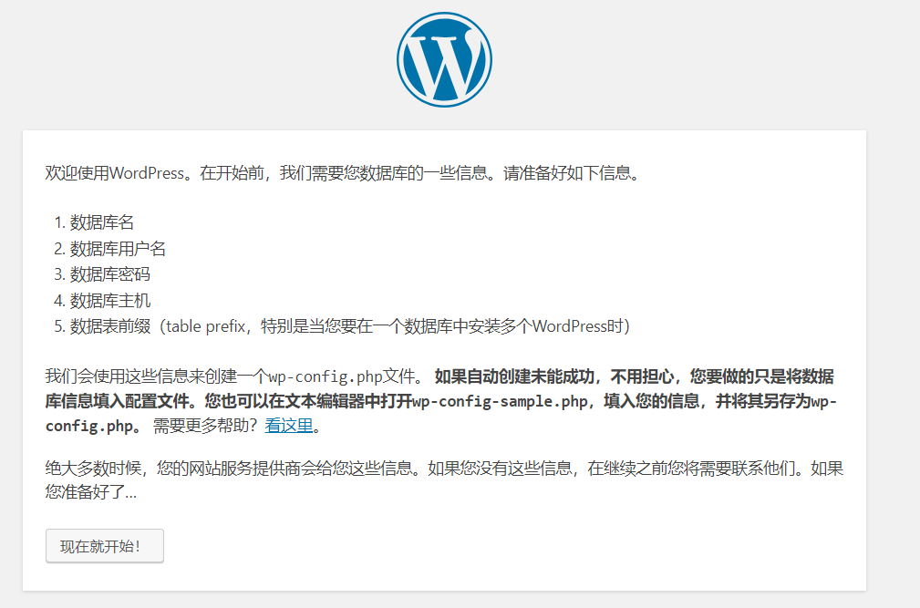Click the WordPress logo at top

pos(444,60)
